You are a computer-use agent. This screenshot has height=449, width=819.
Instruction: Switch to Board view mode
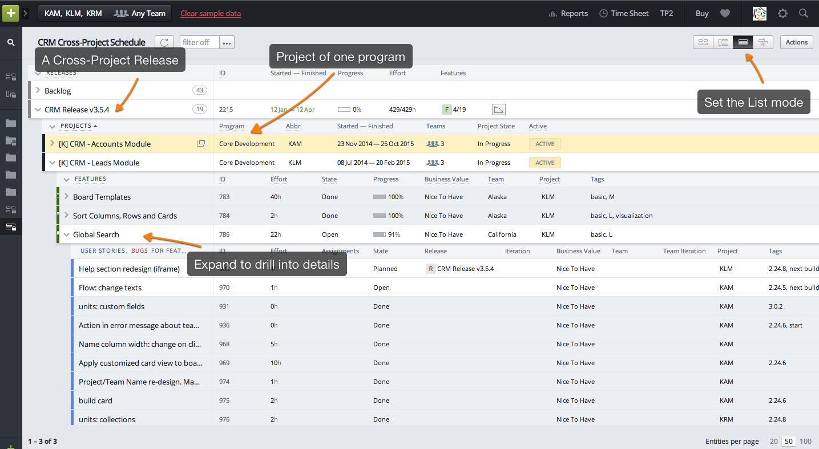703,42
